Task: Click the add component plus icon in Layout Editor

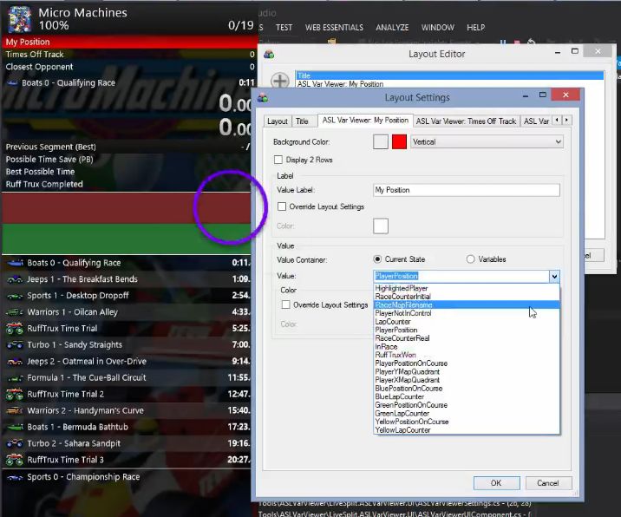Action: tap(279, 81)
